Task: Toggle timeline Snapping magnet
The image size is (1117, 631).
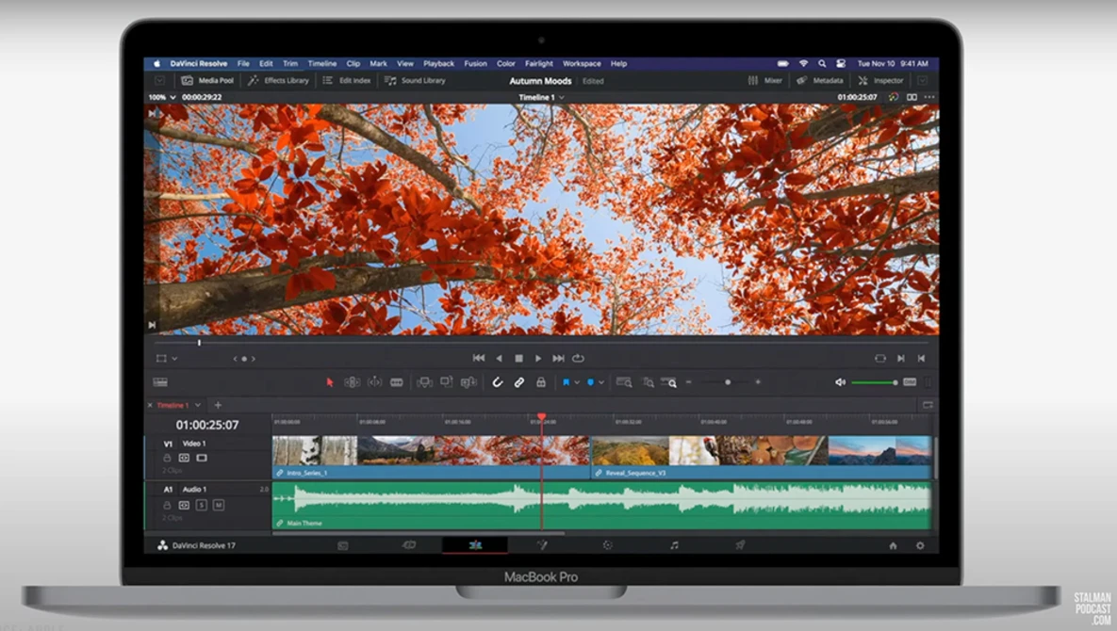Action: click(x=498, y=382)
